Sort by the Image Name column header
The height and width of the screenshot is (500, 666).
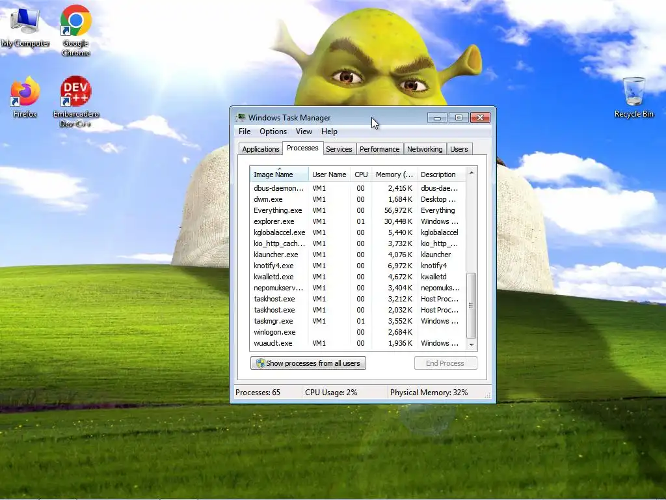click(279, 174)
